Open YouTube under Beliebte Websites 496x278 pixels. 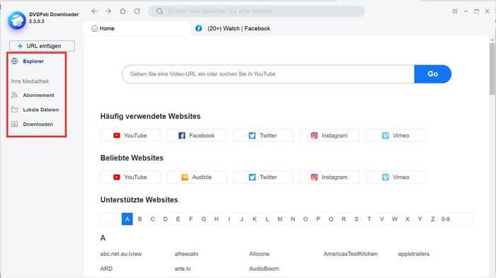coord(130,177)
